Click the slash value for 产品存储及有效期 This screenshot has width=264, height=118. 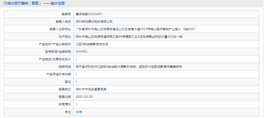(77, 74)
